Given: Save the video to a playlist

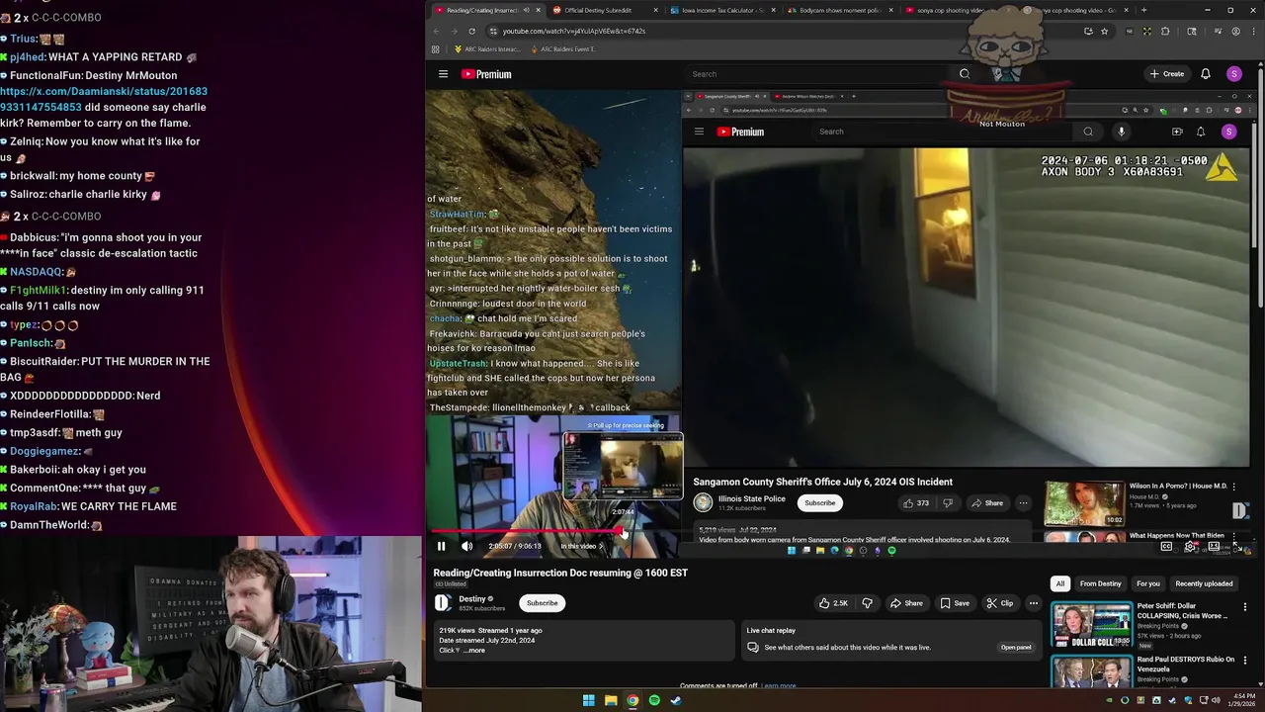Looking at the screenshot, I should pos(955,603).
